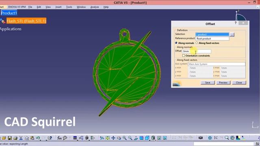Open a file with the Open icon
The height and width of the screenshot is (146, 260).
4,138
